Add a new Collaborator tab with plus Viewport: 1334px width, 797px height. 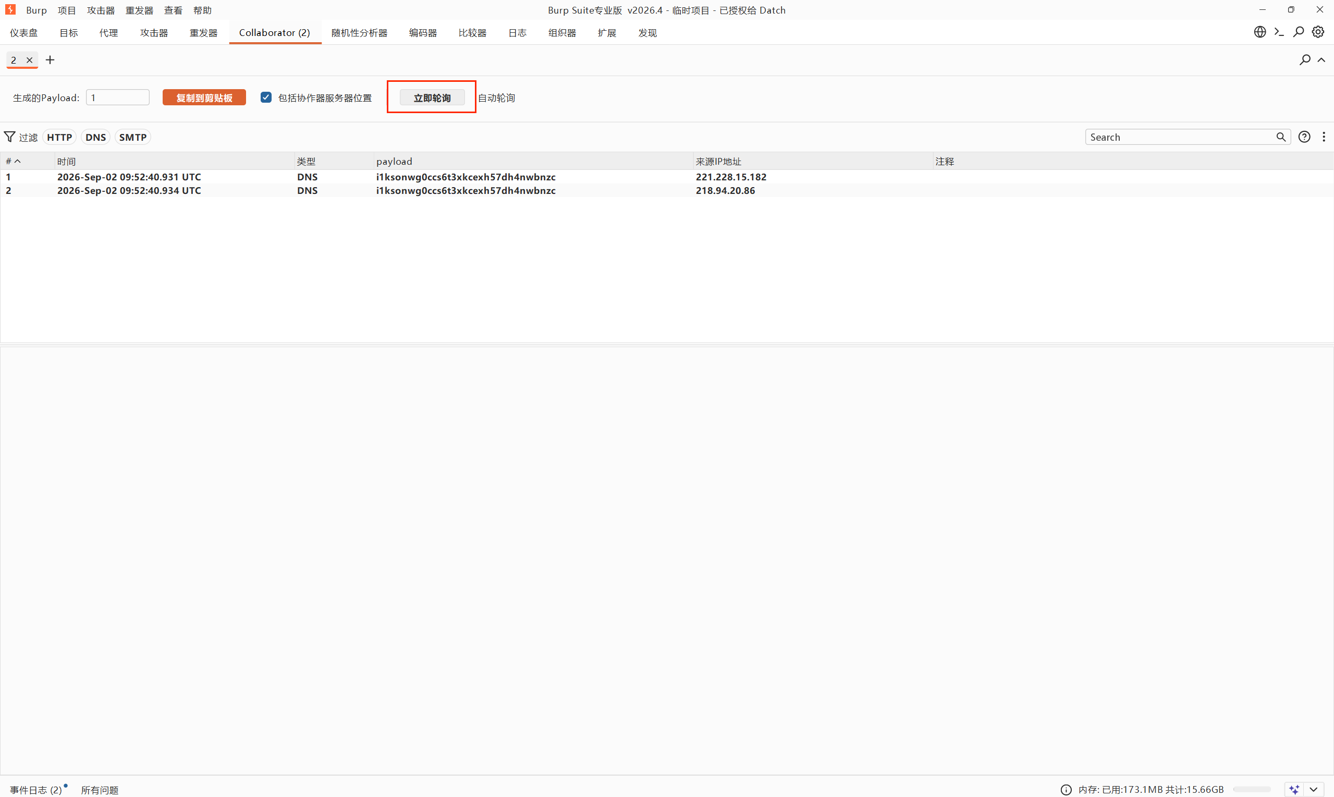50,60
